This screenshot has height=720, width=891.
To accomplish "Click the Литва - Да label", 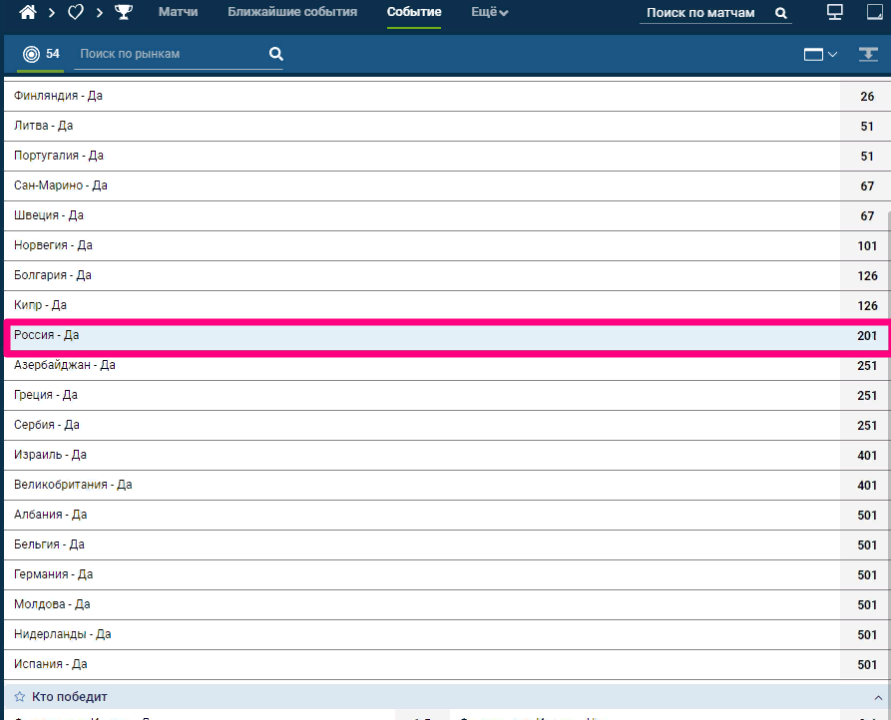I will pos(43,126).
